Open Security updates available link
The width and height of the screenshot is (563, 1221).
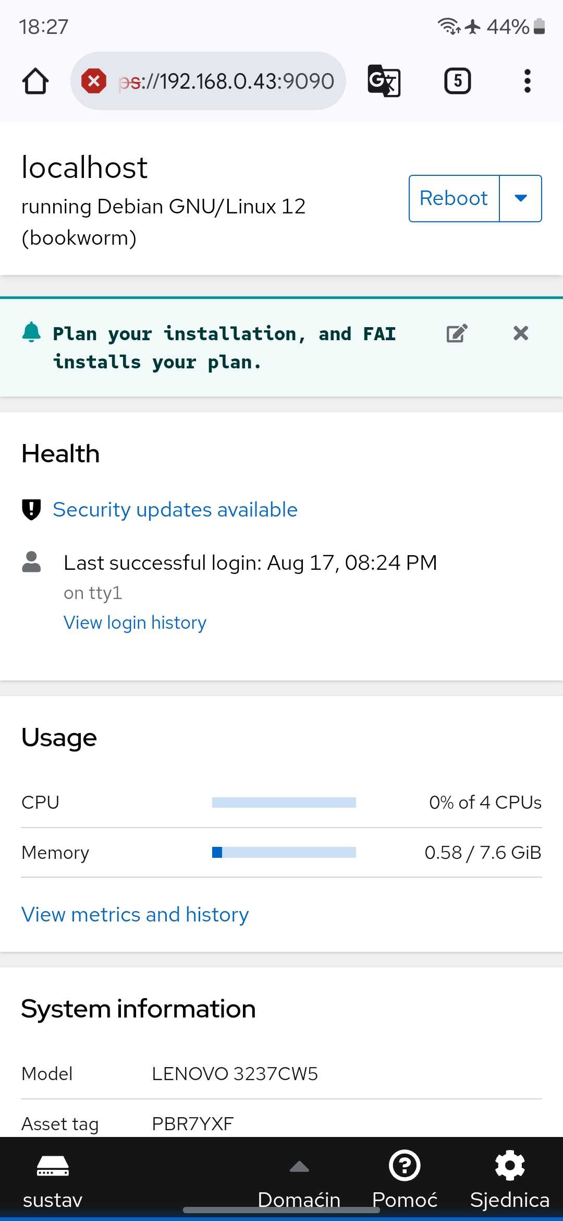pyautogui.click(x=175, y=510)
